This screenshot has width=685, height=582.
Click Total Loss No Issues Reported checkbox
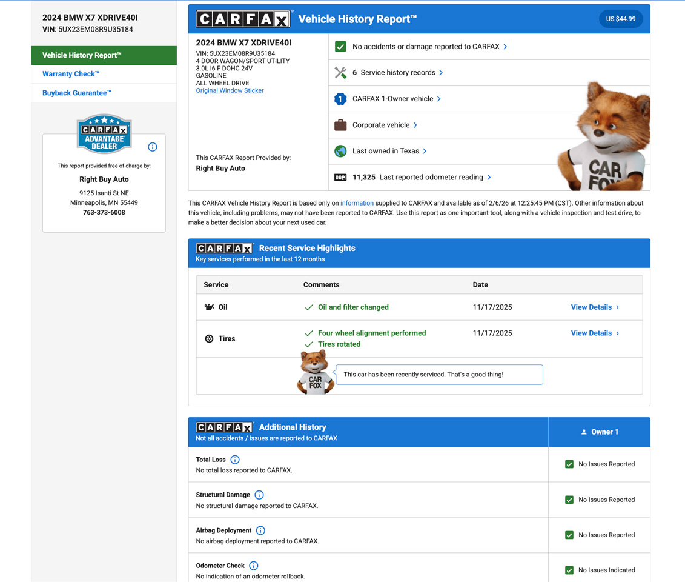tap(569, 464)
